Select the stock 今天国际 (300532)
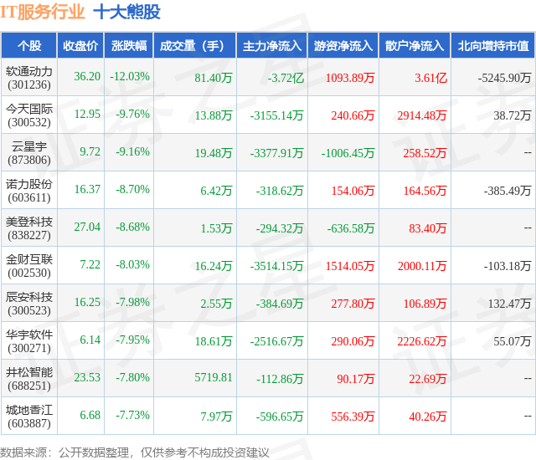 point(29,115)
